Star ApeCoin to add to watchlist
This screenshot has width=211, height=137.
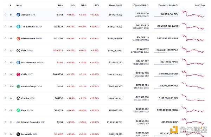(x=5, y=14)
